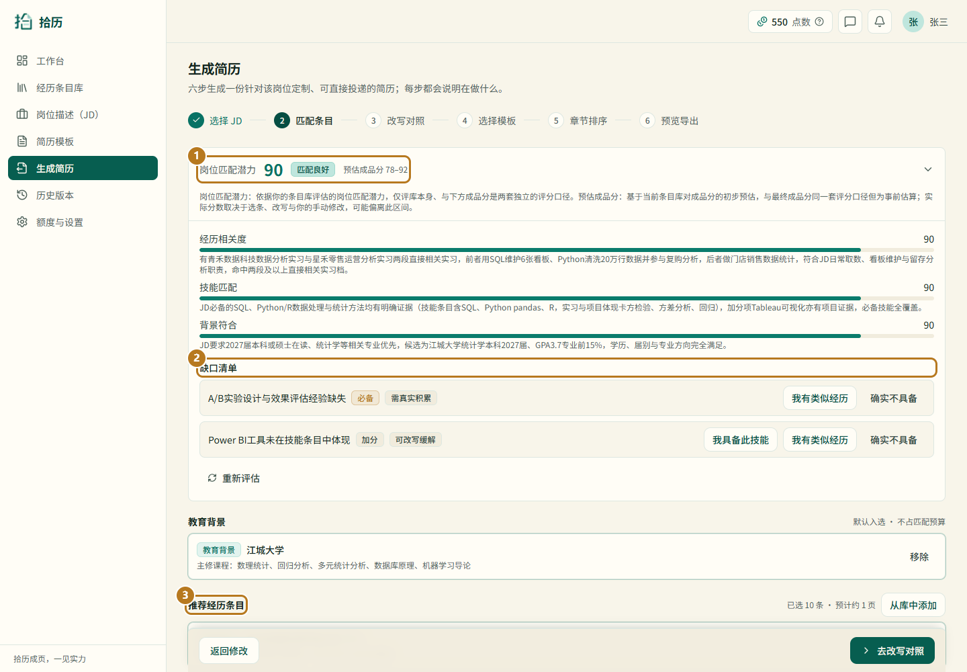967x672 pixels.
Task: Choose 我有类似经历 for Power BI gap
Action: click(x=820, y=439)
